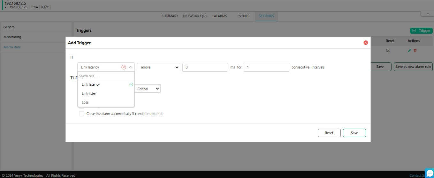Close the Add Trigger dialog

[366, 43]
